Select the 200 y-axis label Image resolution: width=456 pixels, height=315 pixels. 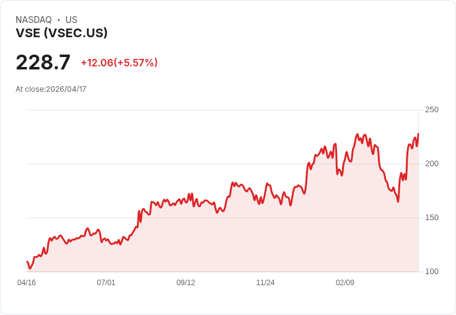pos(431,164)
